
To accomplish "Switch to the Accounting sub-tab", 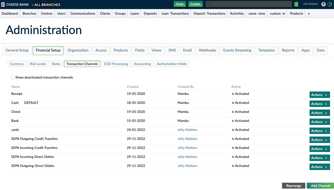I will pos(142,64).
